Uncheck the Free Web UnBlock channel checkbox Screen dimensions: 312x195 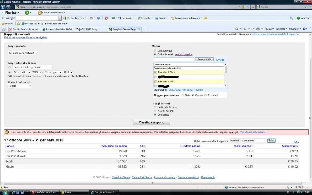click(x=155, y=72)
